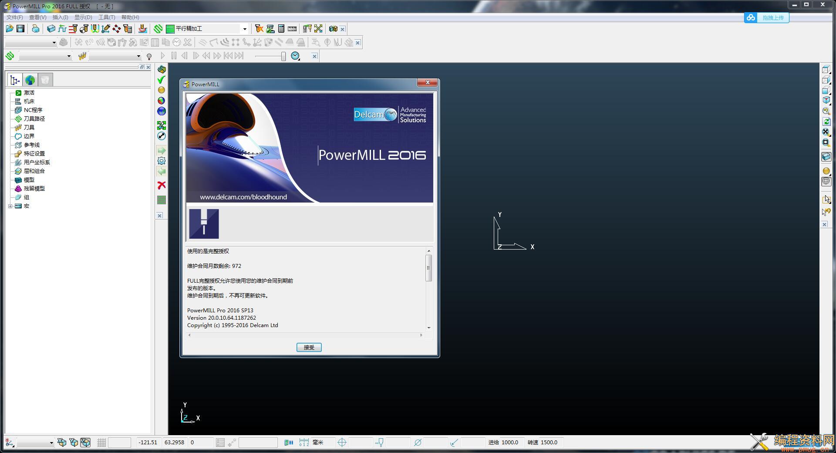Select 残留模型 in explorer tree
This screenshot has width=836, height=453.
tap(34, 189)
